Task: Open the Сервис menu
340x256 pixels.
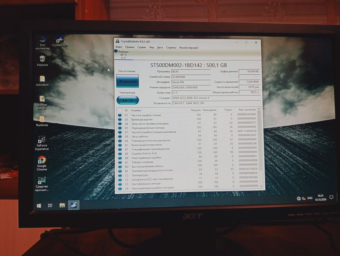Action: click(142, 47)
